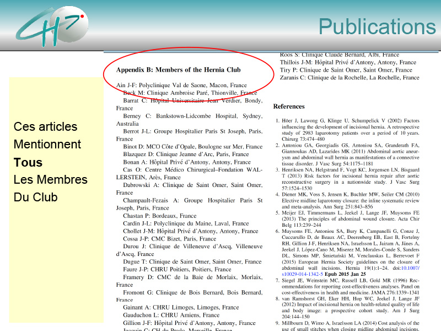Click the sidebar word 'Mentionnent'
Image resolution: width=441 pixels, height=331 pixels.
pos(47,145)
